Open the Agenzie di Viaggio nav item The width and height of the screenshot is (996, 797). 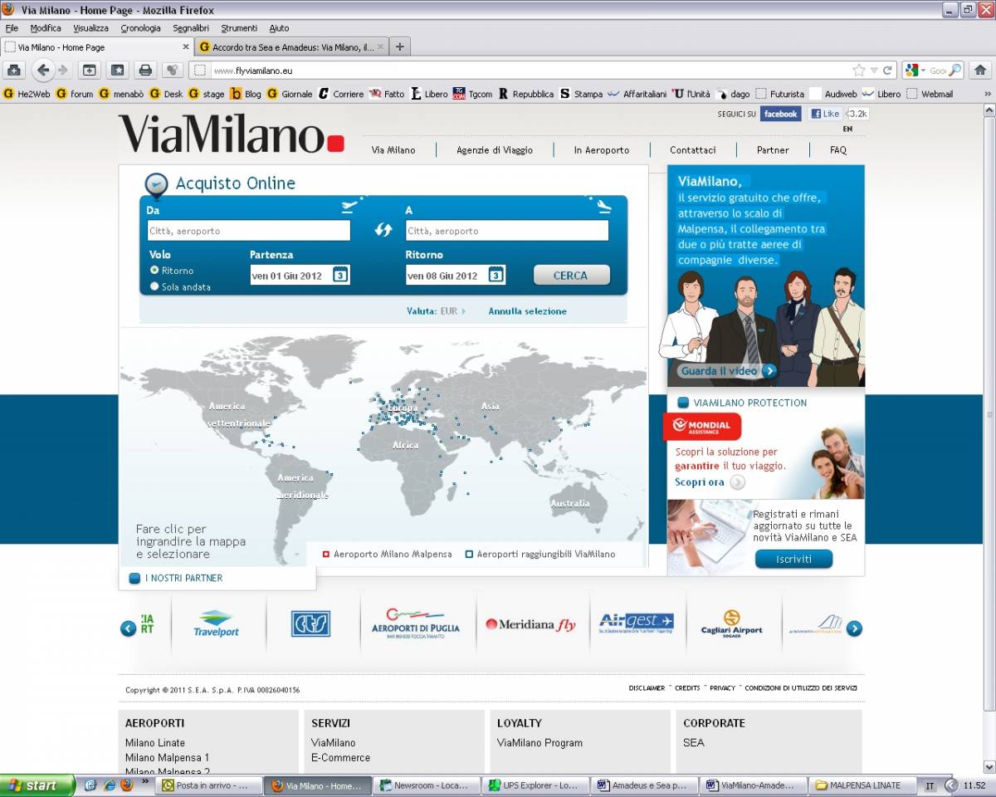pyautogui.click(x=495, y=150)
